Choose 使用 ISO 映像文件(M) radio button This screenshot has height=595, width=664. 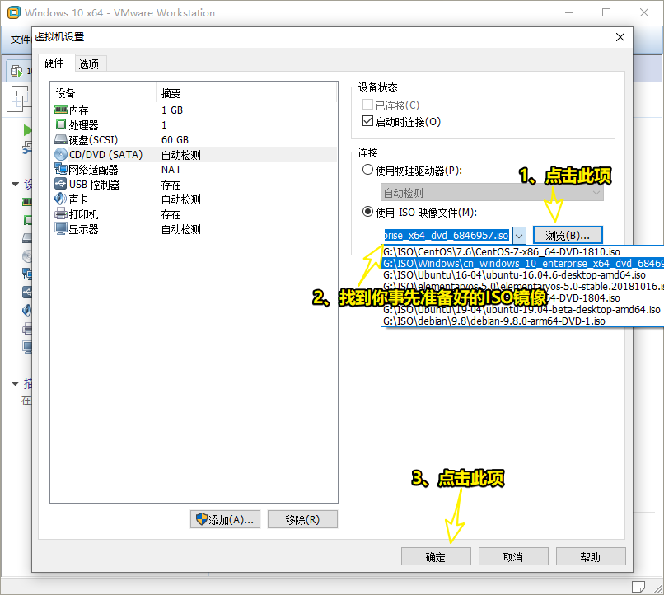367,212
